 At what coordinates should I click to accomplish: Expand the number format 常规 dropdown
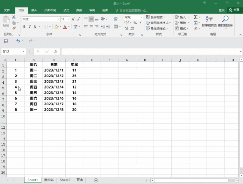coord(141,17)
